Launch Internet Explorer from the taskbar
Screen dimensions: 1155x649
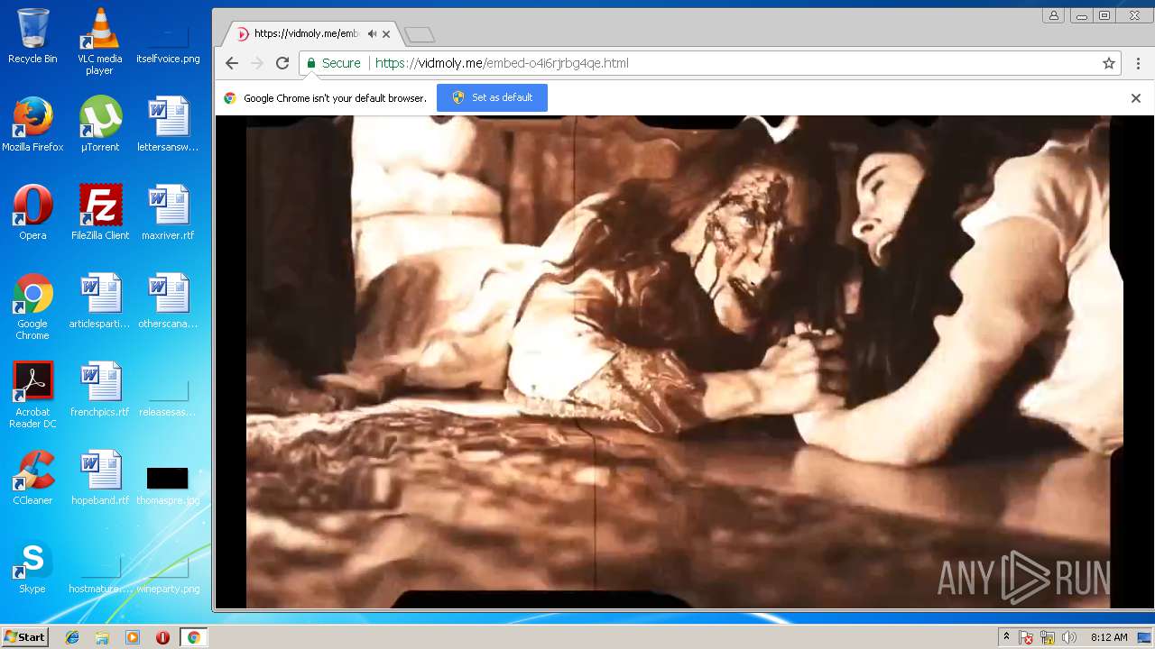[72, 637]
